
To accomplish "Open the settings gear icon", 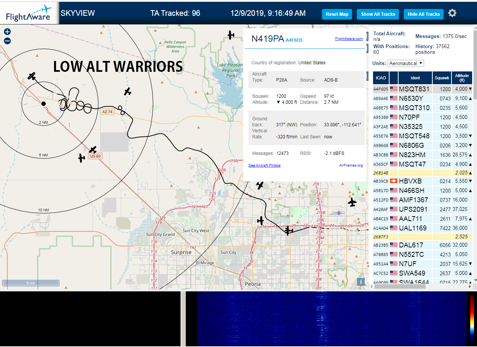I will coord(452,13).
